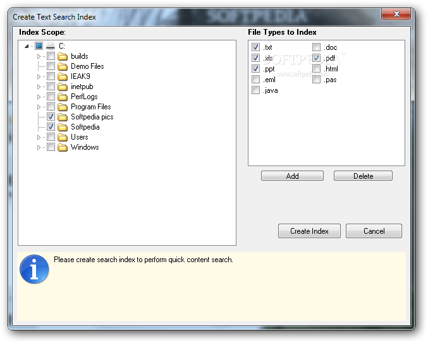This screenshot has width=428, height=343.
Task: Disable the .ppt file type
Action: point(255,68)
